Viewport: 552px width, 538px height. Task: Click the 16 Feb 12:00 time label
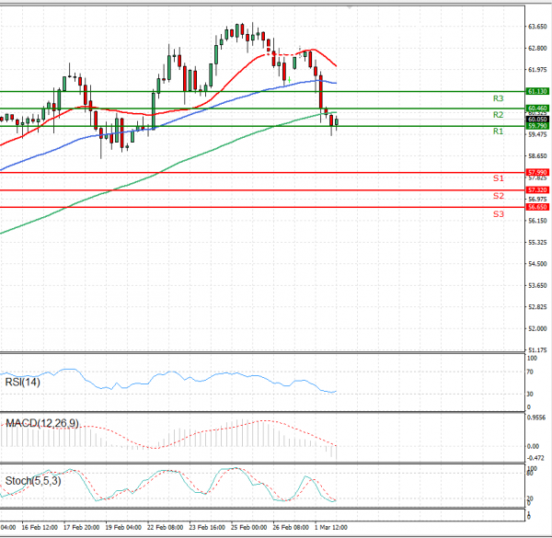(x=40, y=528)
